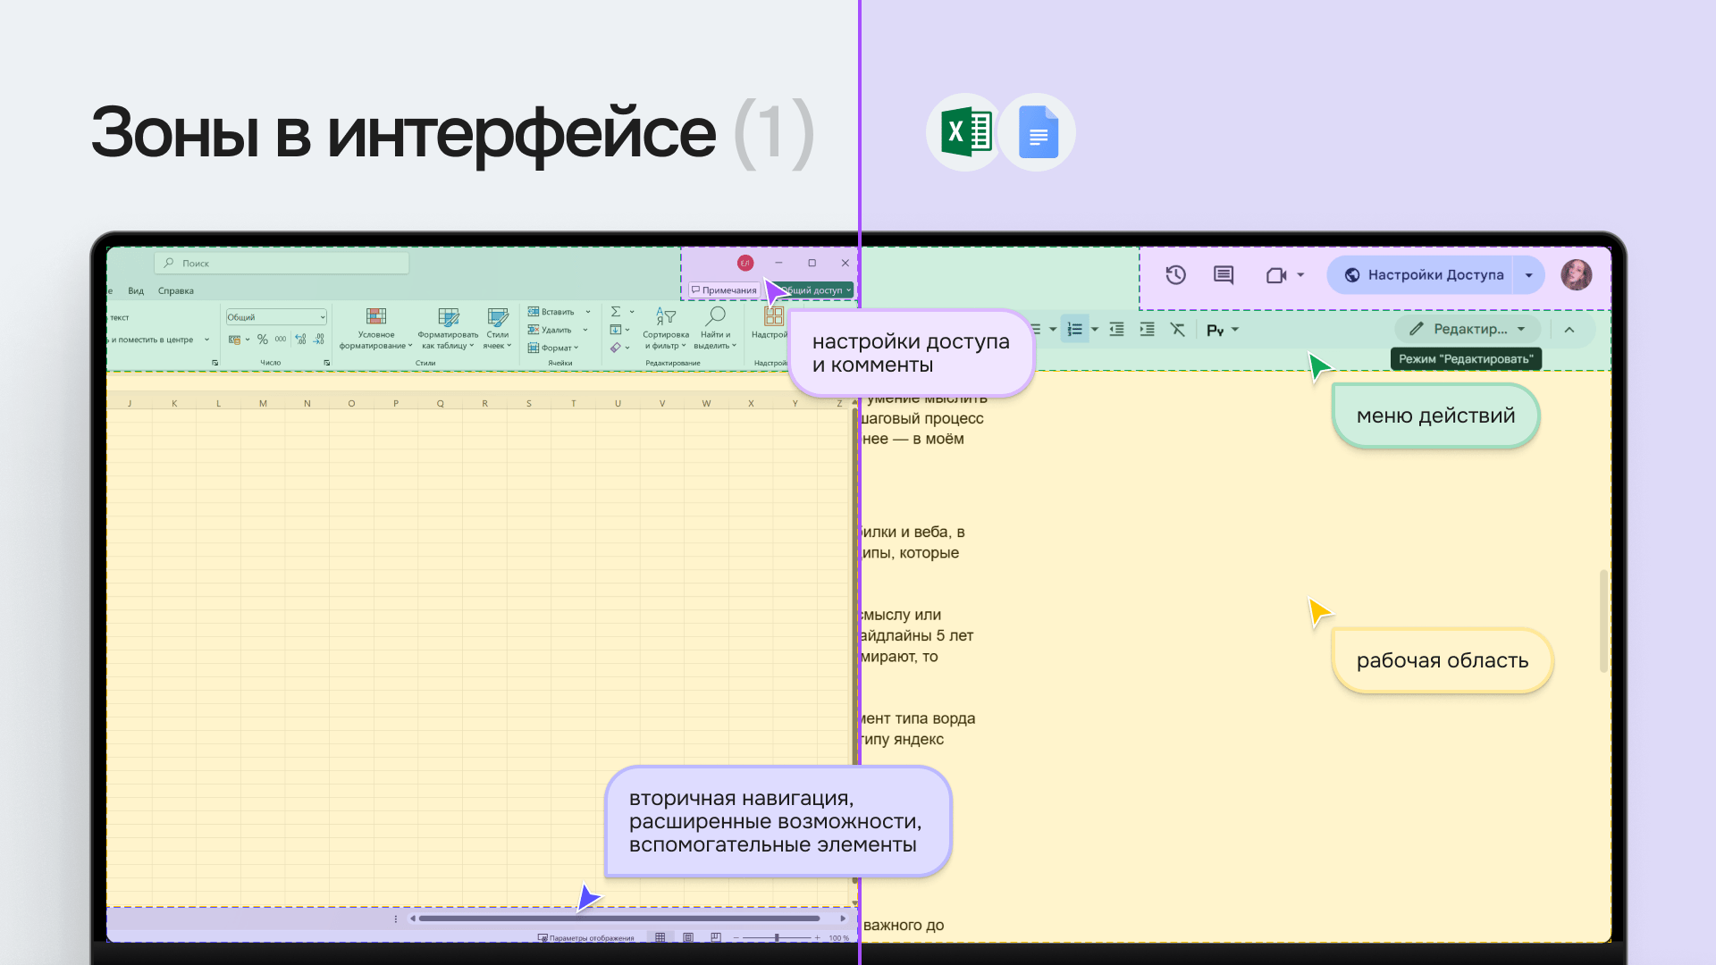
Task: Click Найти и выделить magnifier icon
Action: [715, 316]
